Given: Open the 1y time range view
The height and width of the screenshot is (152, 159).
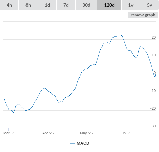Looking at the screenshot, I should click(x=131, y=5).
